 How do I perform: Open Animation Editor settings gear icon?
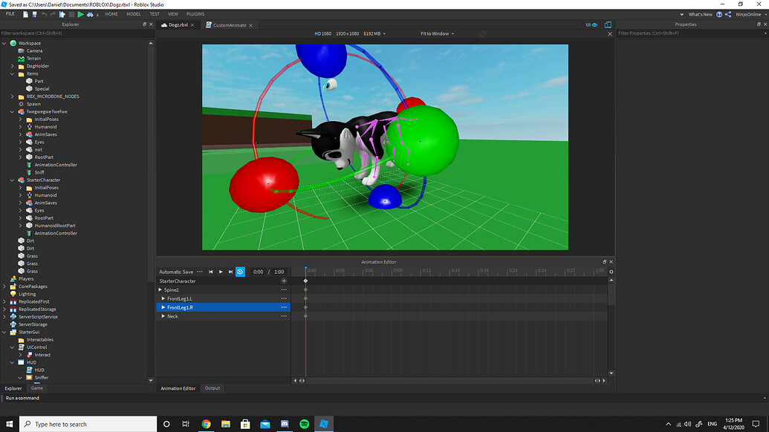(611, 272)
